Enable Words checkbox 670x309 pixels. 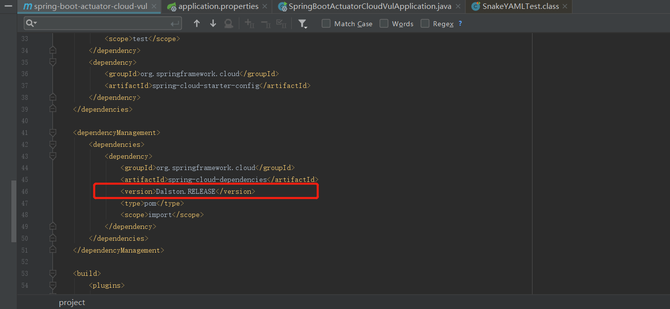pyautogui.click(x=384, y=23)
